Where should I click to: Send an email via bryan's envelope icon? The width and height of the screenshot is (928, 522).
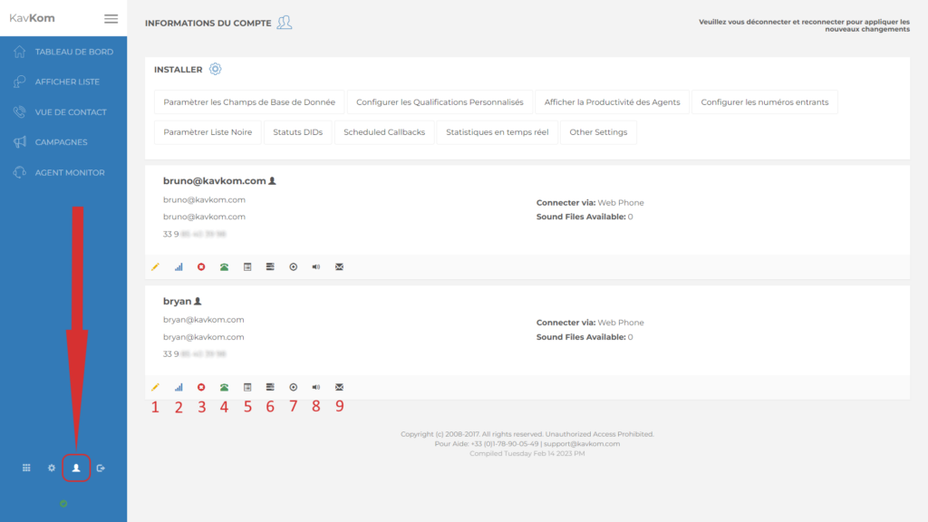339,387
